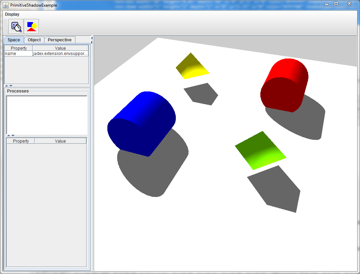Expand side panel using right arrow on divider
This screenshot has height=274, width=360.
[x=92, y=42]
